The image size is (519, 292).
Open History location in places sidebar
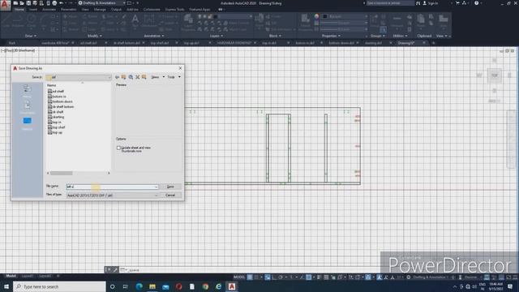pos(27,90)
